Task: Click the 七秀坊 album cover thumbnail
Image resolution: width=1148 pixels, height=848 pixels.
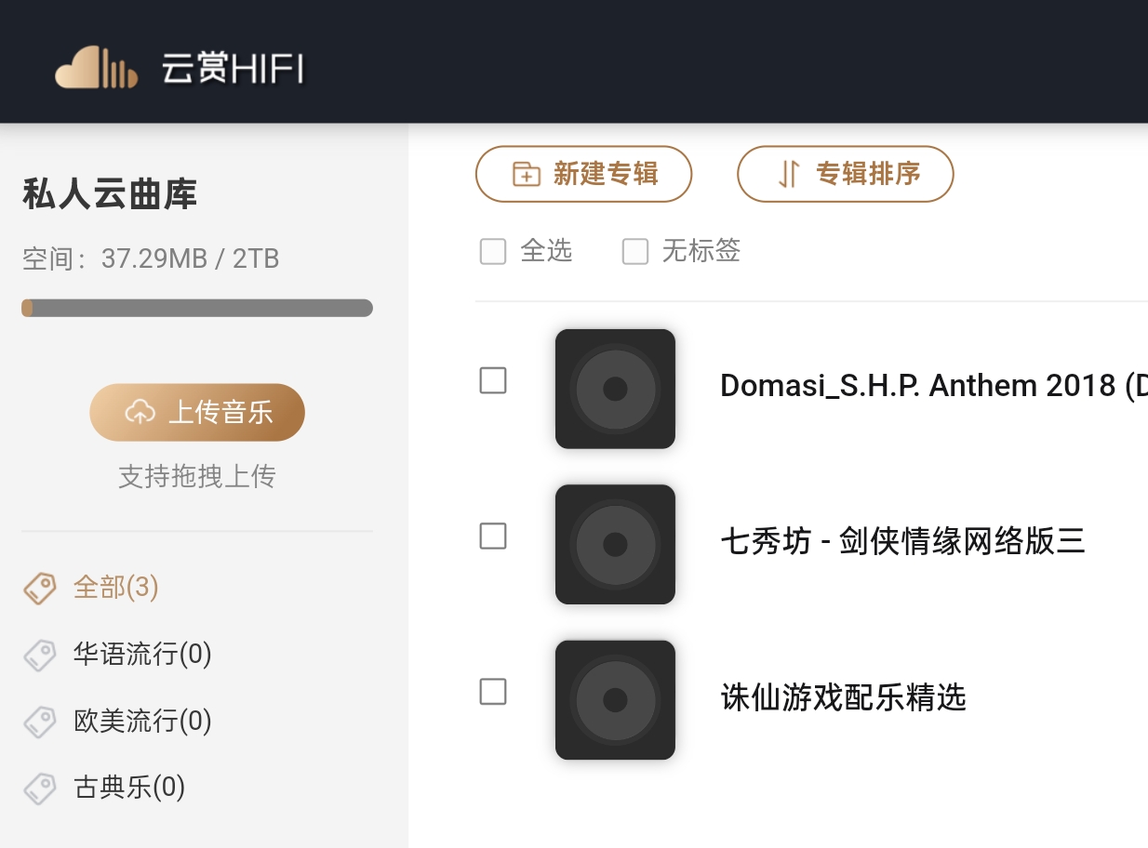Action: [x=615, y=544]
